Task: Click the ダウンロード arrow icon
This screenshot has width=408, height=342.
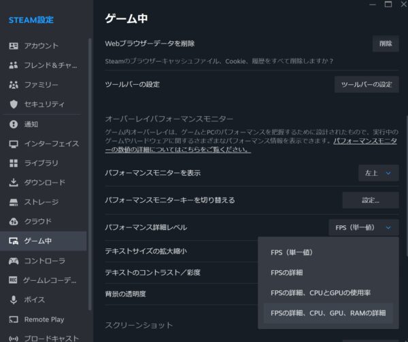Action: pyautogui.click(x=14, y=183)
